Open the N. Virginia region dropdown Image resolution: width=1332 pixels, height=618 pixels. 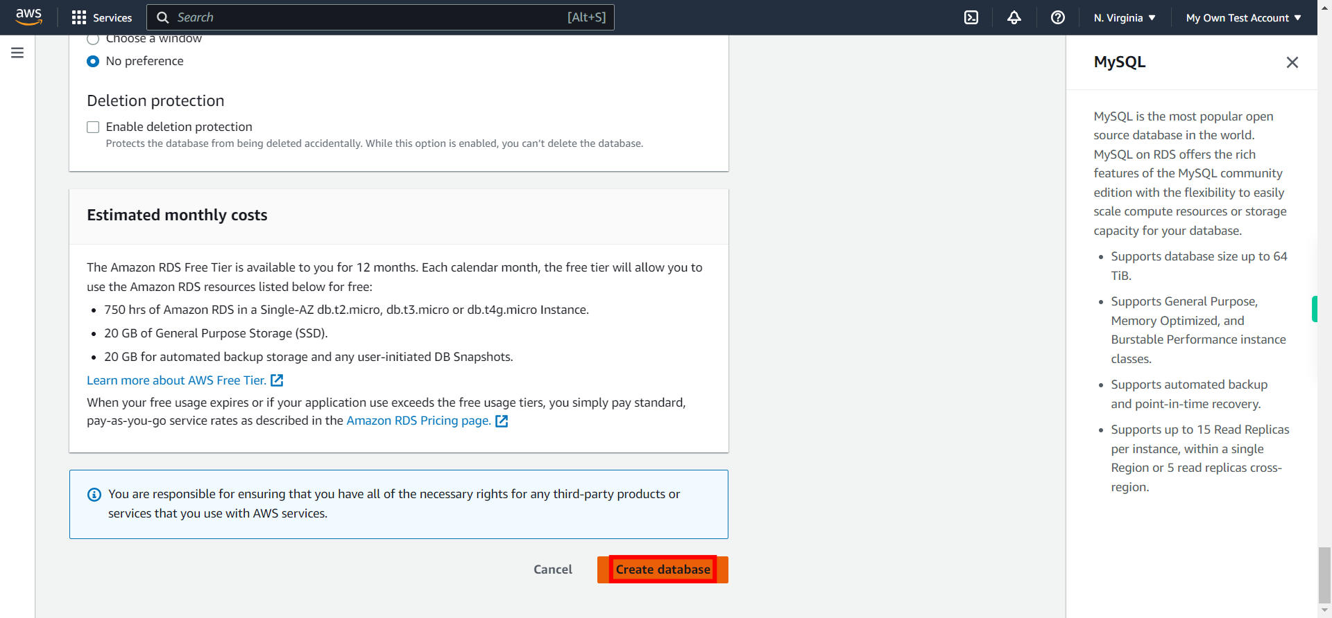[1125, 18]
